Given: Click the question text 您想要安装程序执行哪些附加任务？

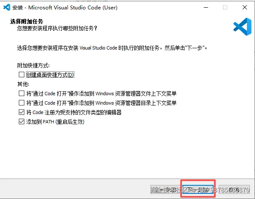Looking at the screenshot, I should pyautogui.click(x=57, y=28).
